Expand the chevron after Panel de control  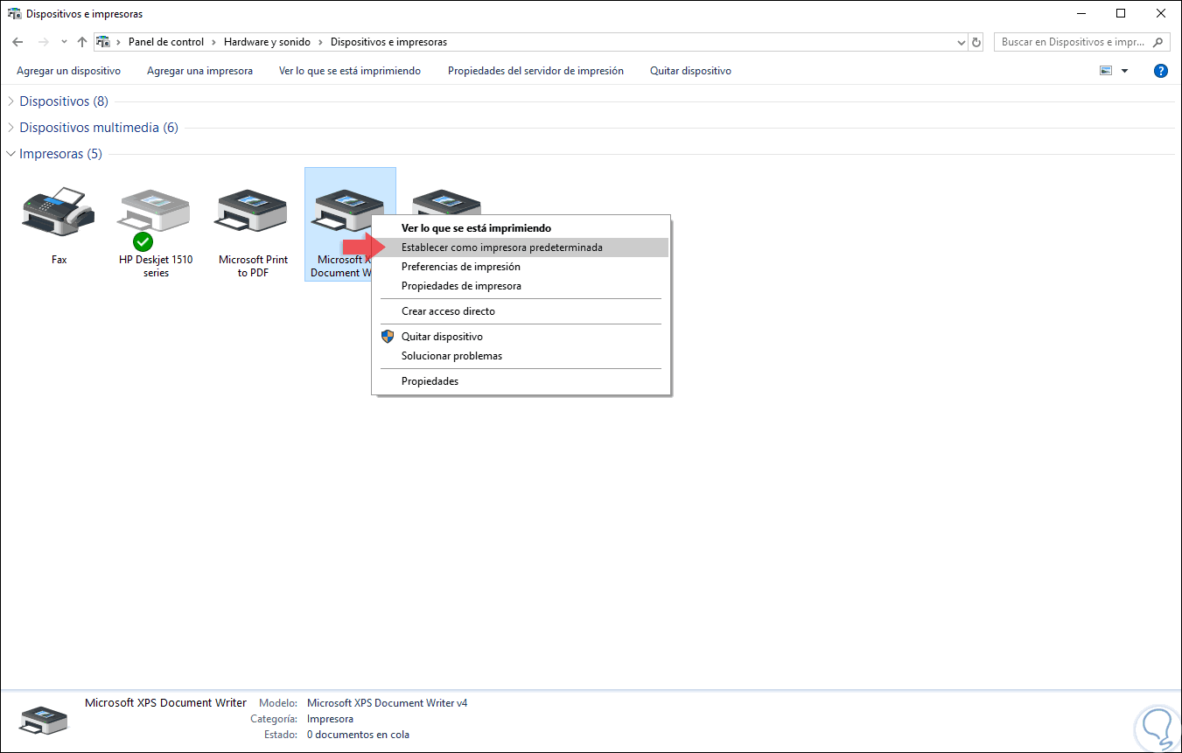[x=213, y=42]
